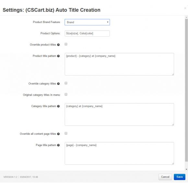Click help icon beside Page title pattern
The image size is (188, 188).
coord(58,145)
